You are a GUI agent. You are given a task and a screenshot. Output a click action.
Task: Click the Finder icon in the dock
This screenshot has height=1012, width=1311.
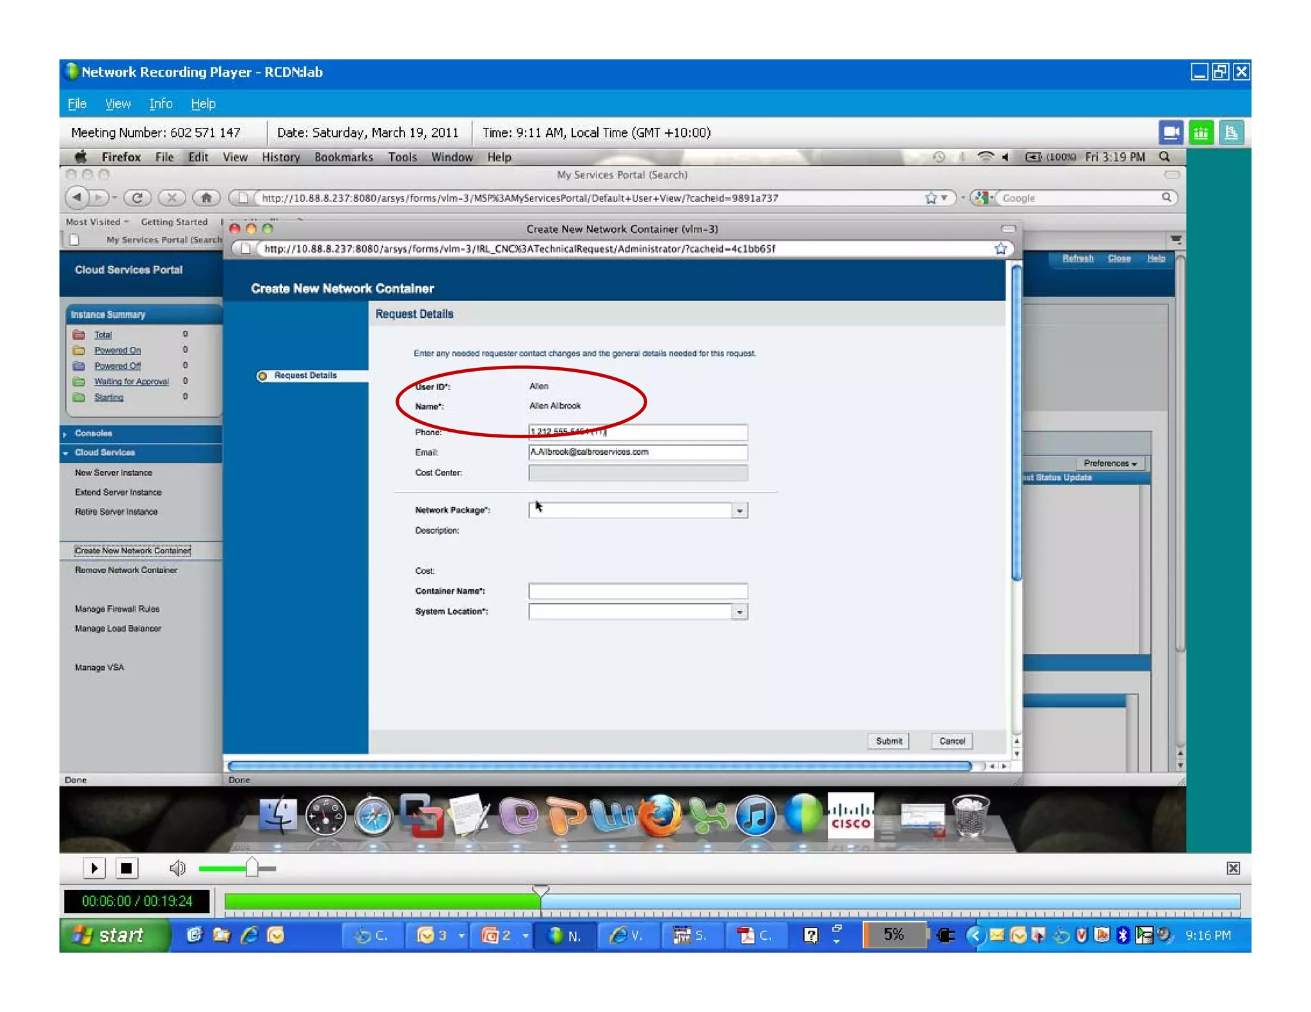(x=278, y=816)
